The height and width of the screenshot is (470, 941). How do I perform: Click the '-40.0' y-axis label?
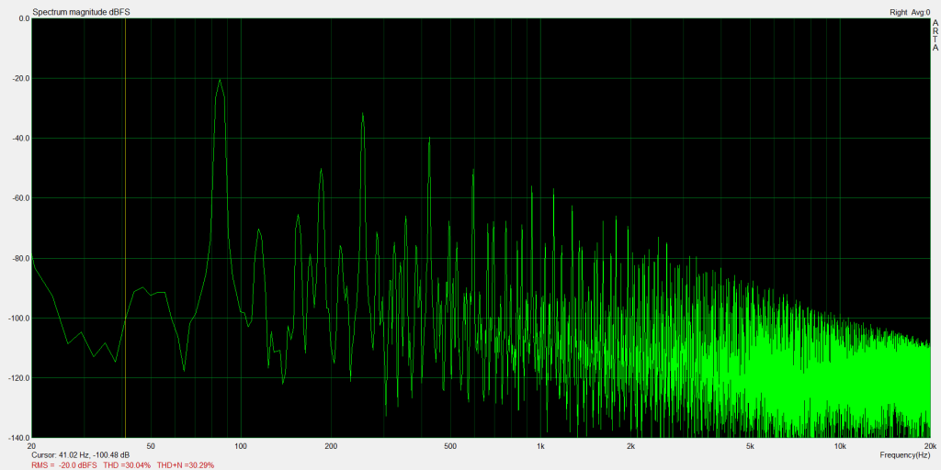(22, 139)
